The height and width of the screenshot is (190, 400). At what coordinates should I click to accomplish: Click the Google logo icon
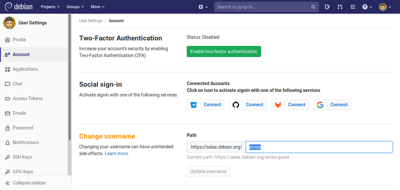[x=320, y=105]
